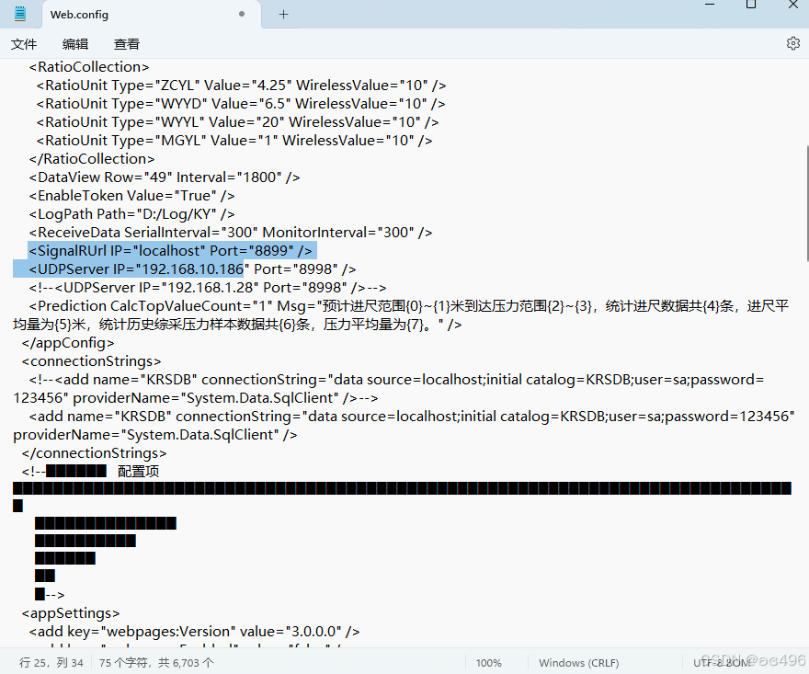Open the 编辑 menu
Screen dimensions: 809x674
click(75, 44)
